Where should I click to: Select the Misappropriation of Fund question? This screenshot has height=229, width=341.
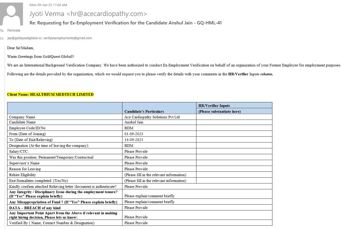63,202
